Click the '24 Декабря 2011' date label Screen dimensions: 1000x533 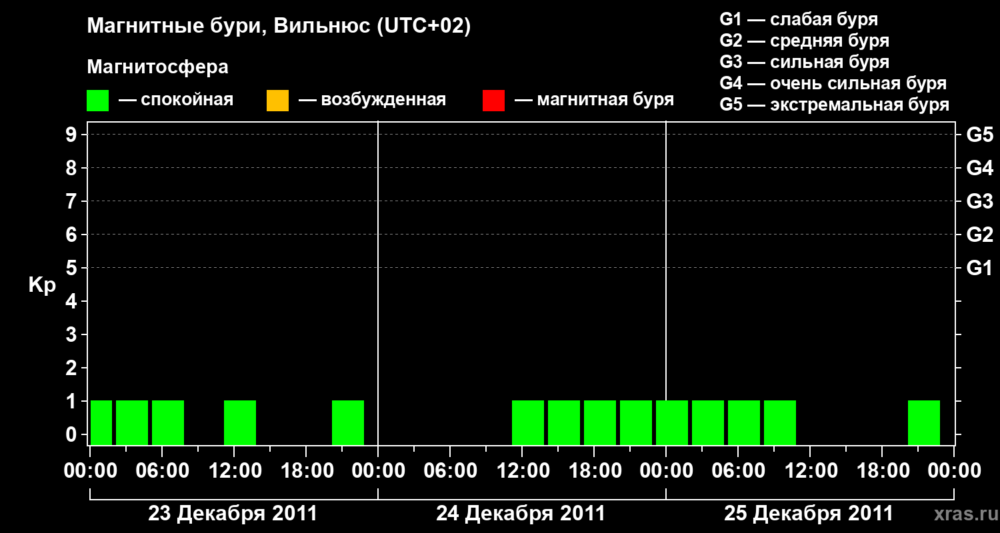tap(521, 514)
